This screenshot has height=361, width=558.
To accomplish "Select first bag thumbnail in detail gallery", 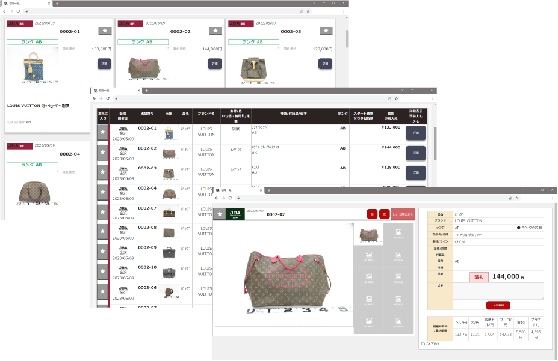I will (x=368, y=234).
